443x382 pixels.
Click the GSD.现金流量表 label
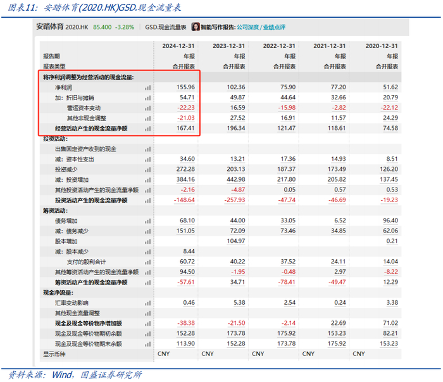click(166, 27)
